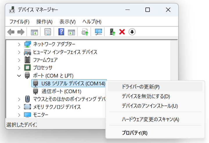This screenshot has height=143, width=209.
Task: Click the Device Manager title bar icon
Action: click(x=12, y=10)
